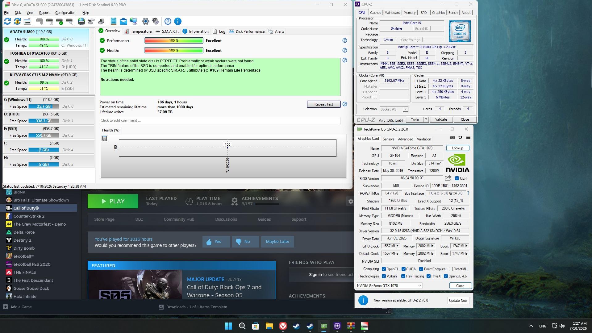Click the Performance 100% gradient bar
The width and height of the screenshot is (592, 333).
coord(174,40)
